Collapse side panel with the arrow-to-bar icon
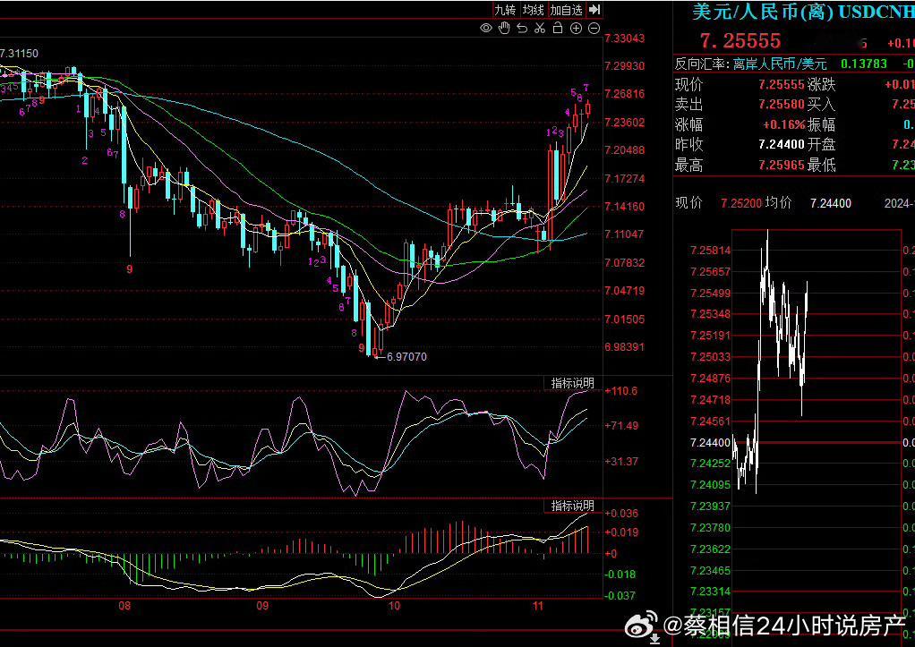Image resolution: width=915 pixels, height=647 pixels. pos(594,9)
